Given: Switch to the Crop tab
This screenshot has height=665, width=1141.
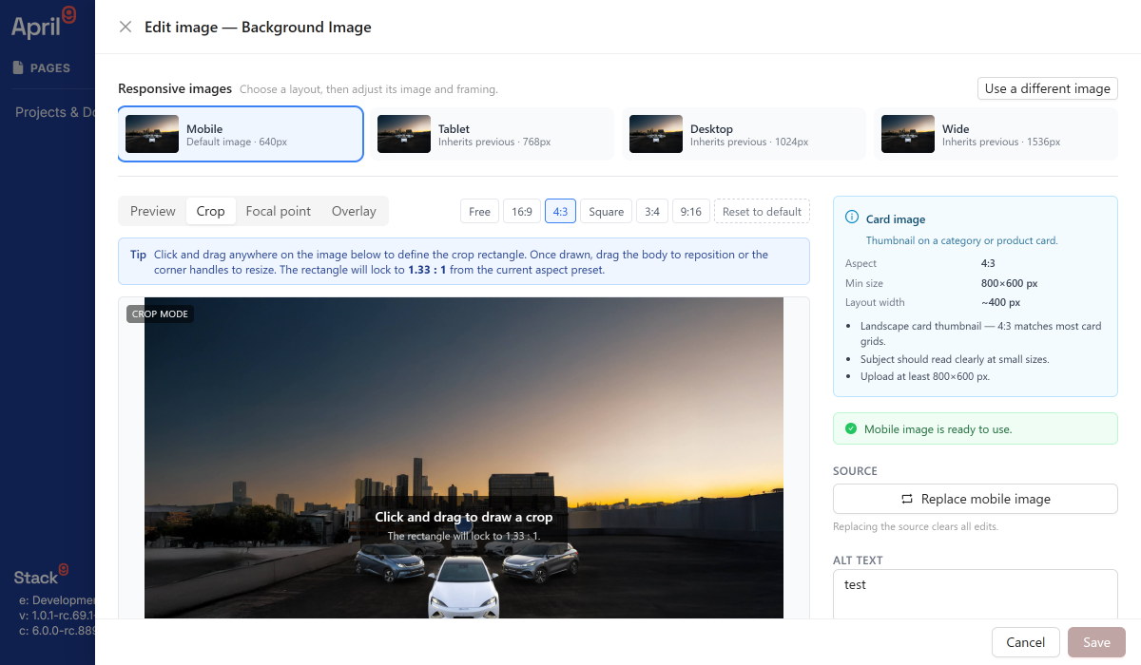Looking at the screenshot, I should click(211, 211).
